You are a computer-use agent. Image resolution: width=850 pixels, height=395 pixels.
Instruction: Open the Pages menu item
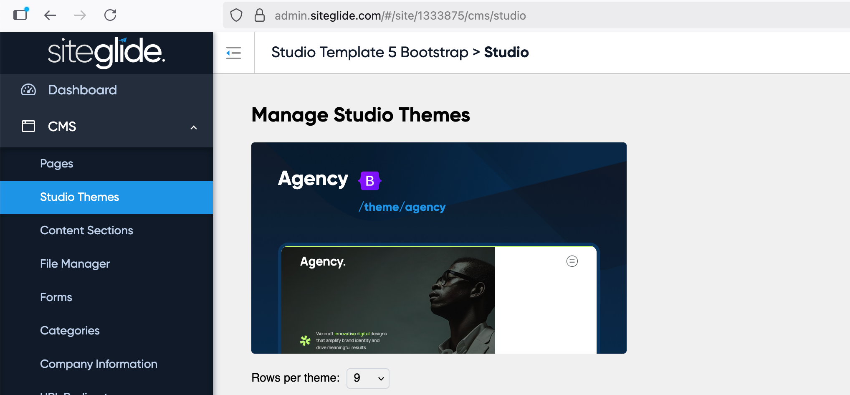(x=57, y=164)
